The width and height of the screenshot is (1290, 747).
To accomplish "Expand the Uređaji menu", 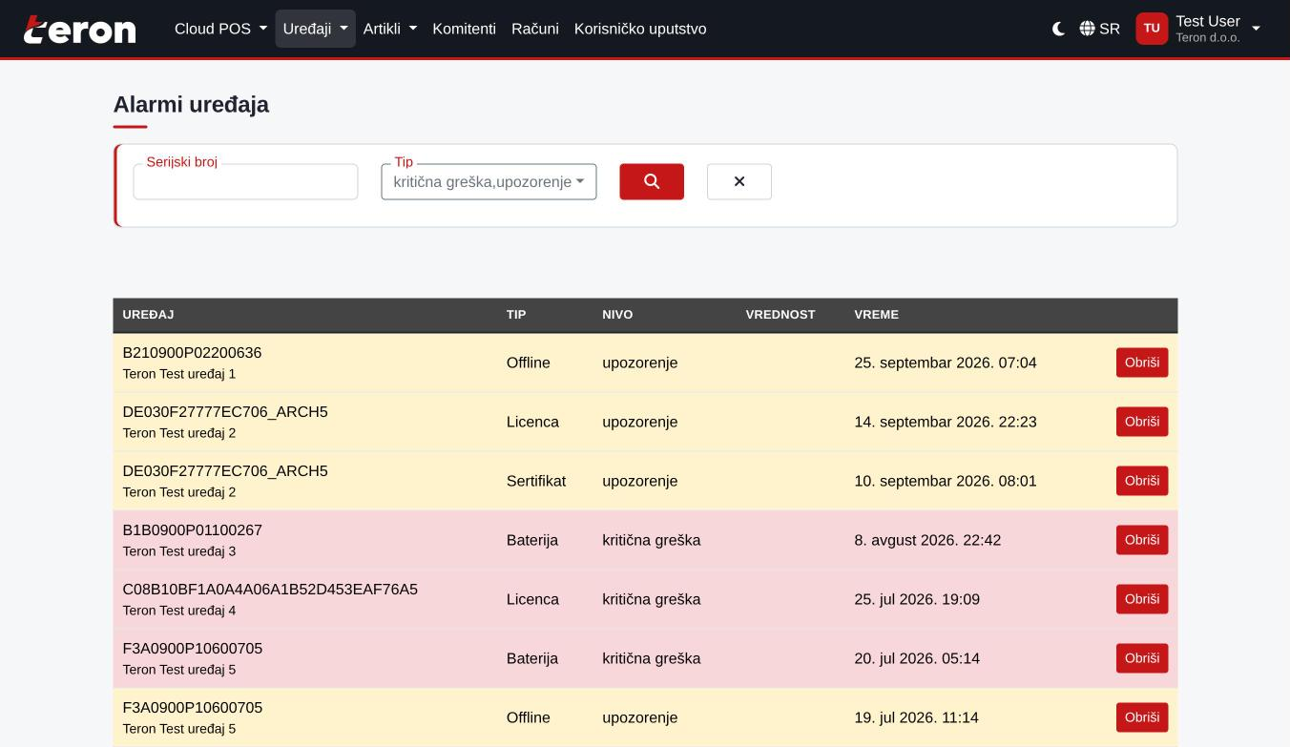I will 315,29.
